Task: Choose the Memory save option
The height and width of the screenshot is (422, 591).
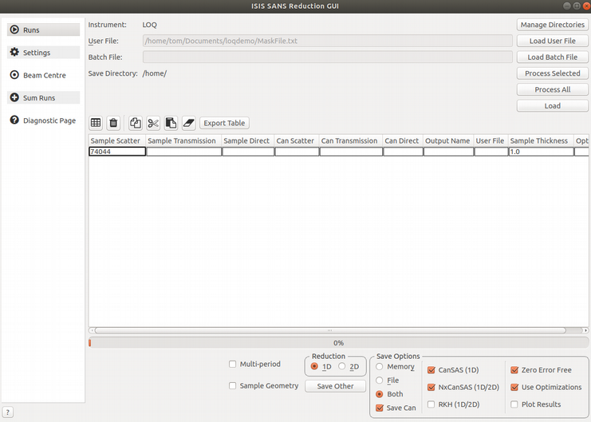Action: (380, 367)
